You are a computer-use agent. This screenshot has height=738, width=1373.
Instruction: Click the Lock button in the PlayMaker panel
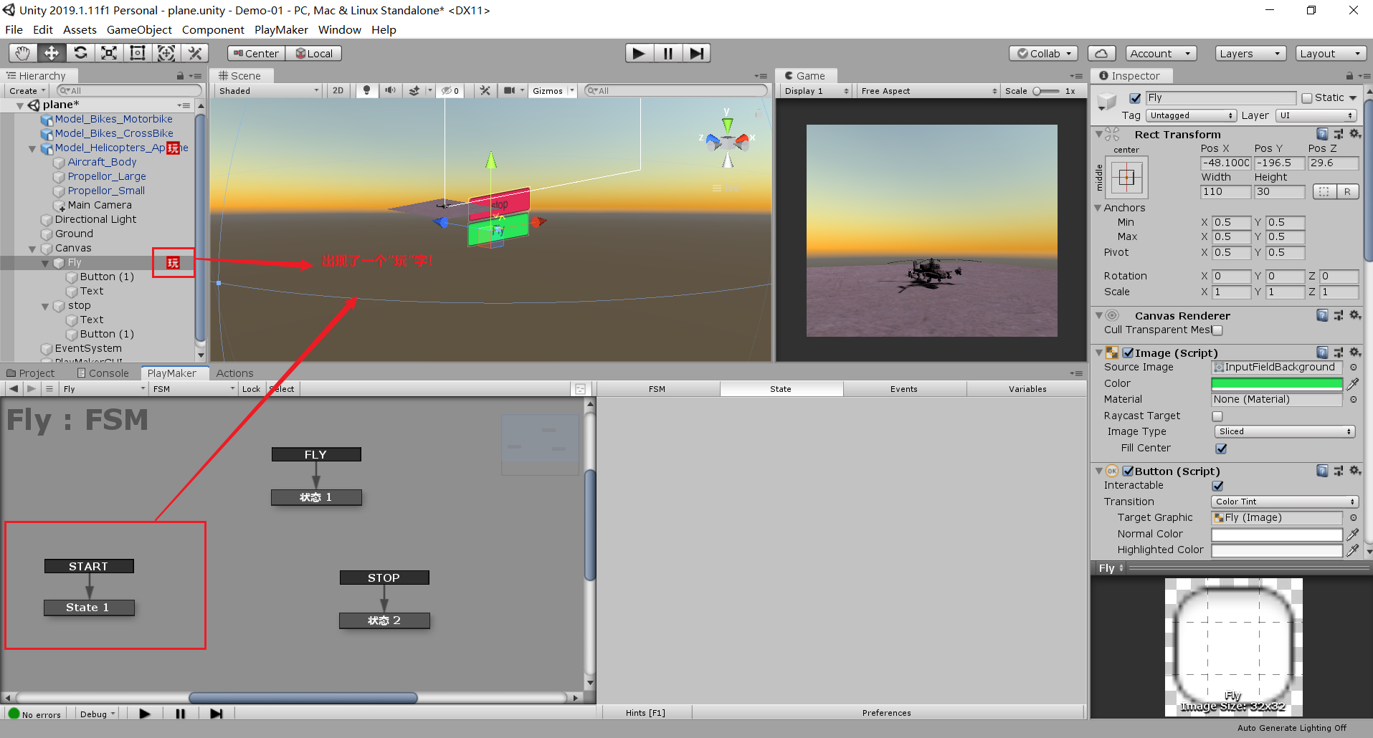point(251,388)
